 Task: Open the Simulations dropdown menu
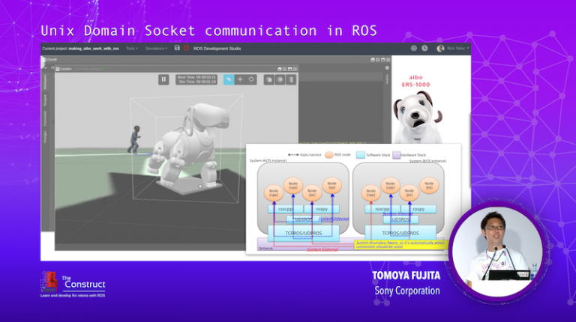pos(156,48)
